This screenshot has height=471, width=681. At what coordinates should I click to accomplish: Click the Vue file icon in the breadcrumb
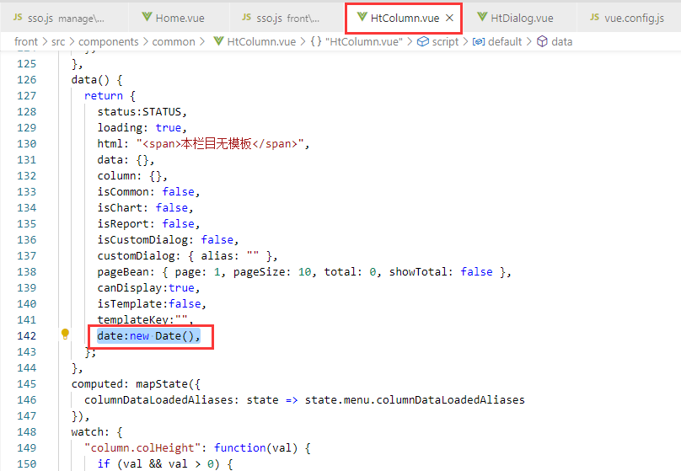click(218, 41)
